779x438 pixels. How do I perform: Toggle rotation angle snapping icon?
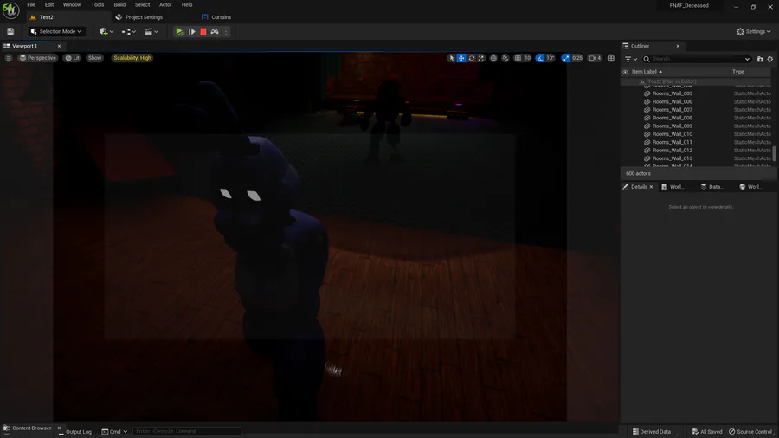pos(540,58)
